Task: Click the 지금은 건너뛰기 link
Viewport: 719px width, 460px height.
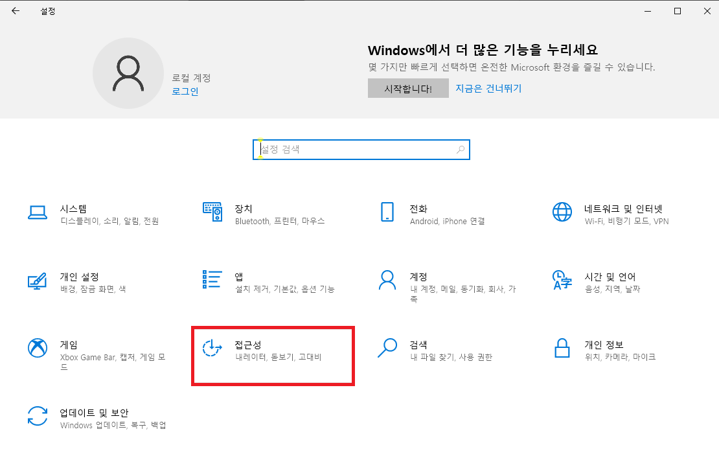Action: (x=488, y=88)
